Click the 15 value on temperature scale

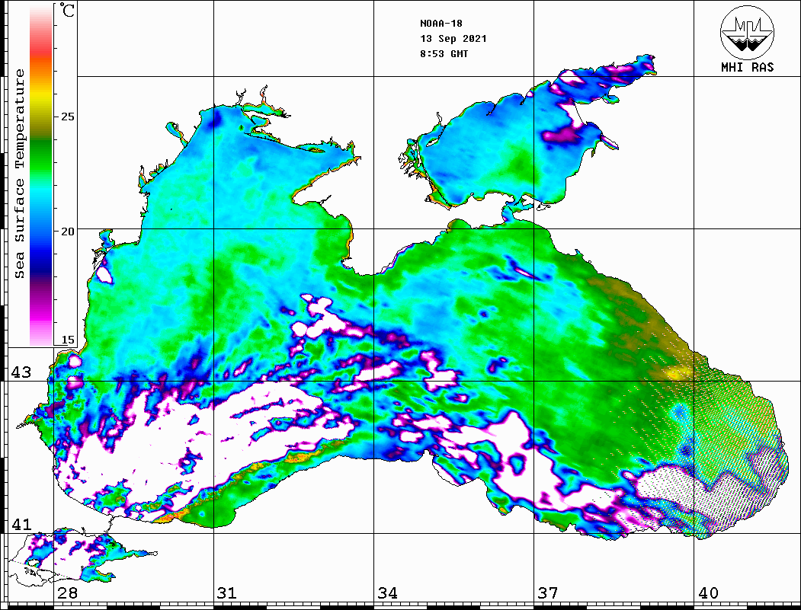coord(67,340)
